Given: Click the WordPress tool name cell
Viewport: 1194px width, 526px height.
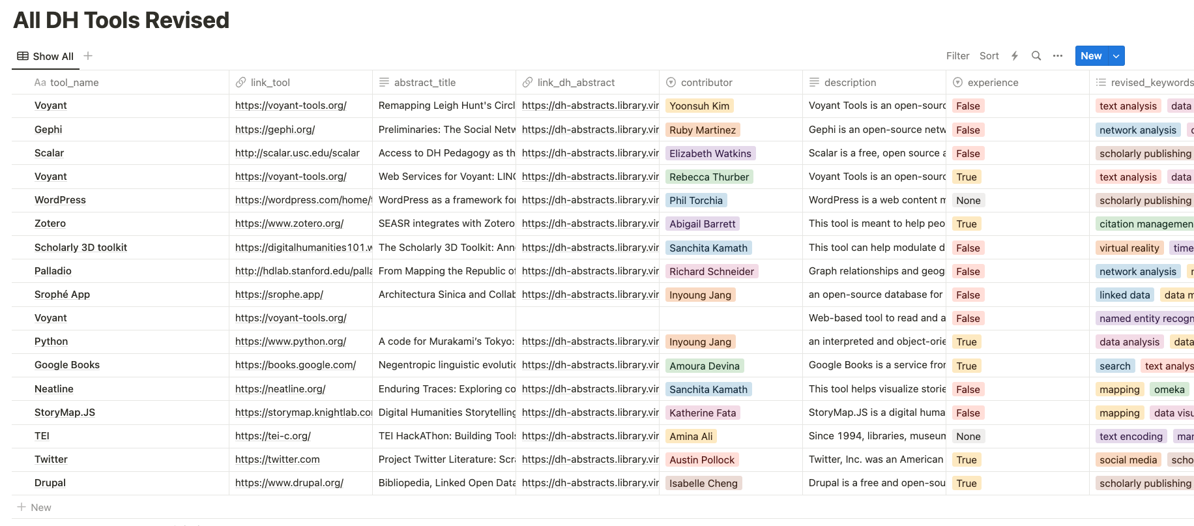Looking at the screenshot, I should pyautogui.click(x=60, y=200).
